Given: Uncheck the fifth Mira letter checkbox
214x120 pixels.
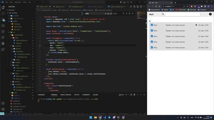Looking at the screenshot, I should click(152, 47).
